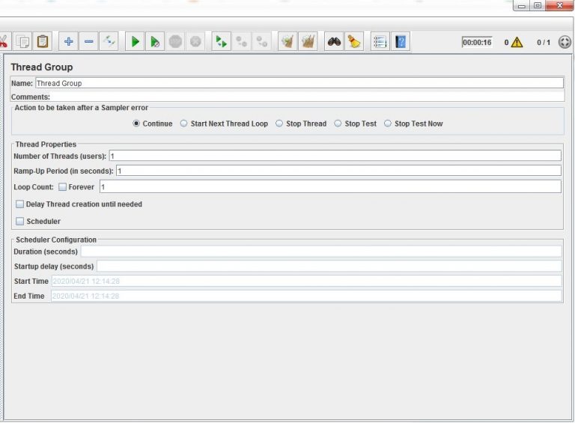Click the yellow warning triangle error indicator

point(517,43)
